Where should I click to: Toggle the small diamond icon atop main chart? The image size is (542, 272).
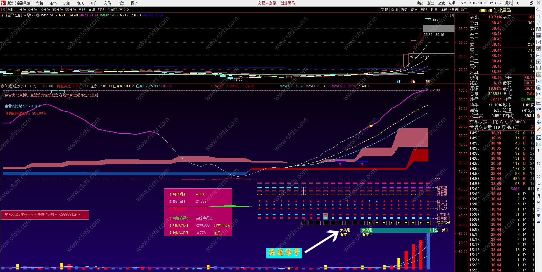446,15
